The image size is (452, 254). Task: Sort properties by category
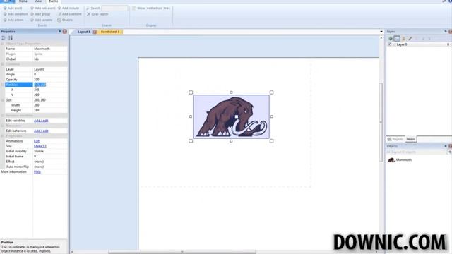[x=4, y=37]
